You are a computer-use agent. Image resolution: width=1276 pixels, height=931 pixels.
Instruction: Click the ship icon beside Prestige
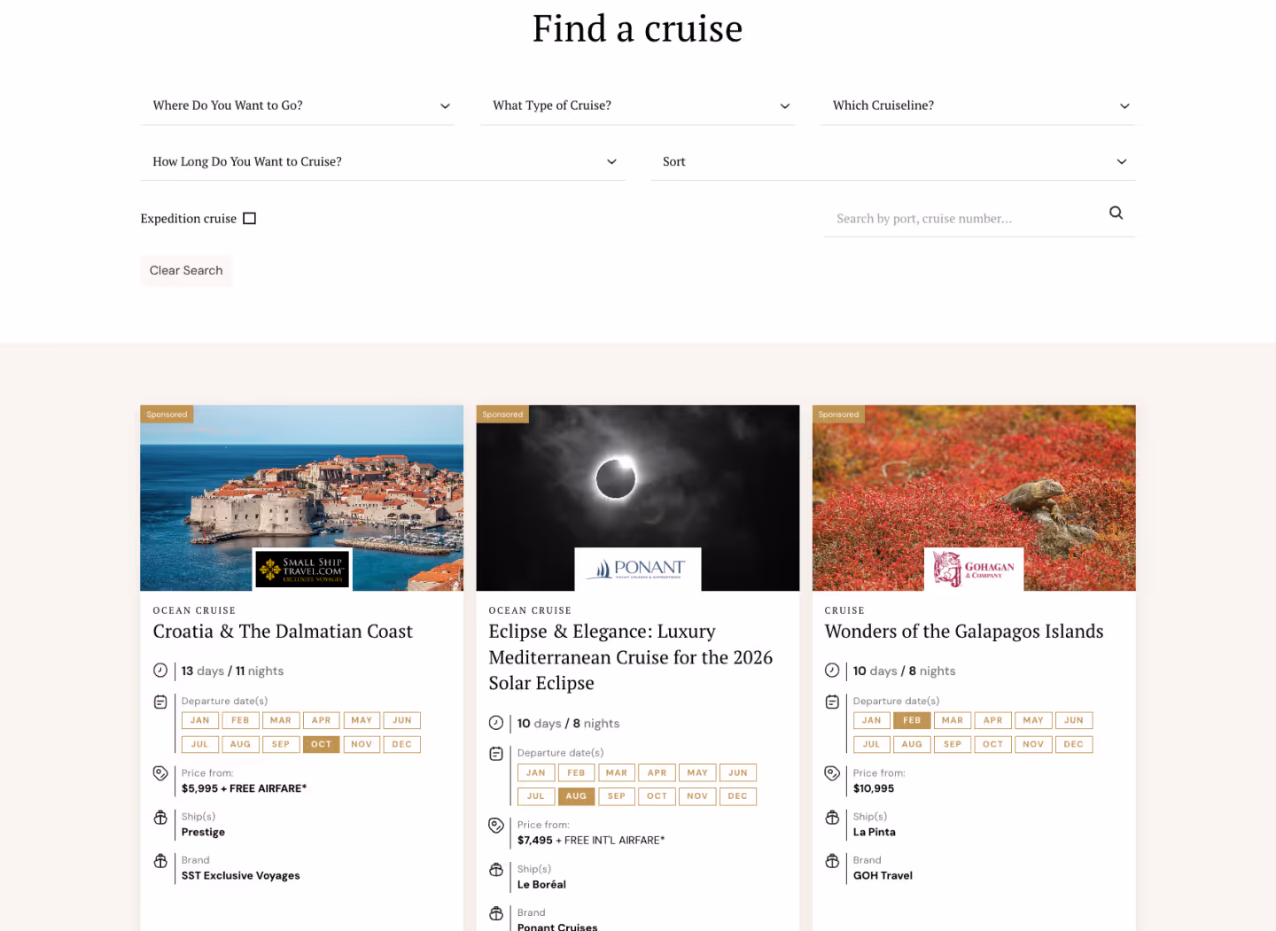(x=160, y=818)
